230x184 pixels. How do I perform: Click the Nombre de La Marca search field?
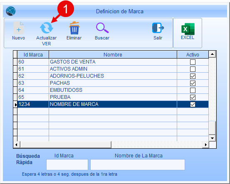click(138, 164)
